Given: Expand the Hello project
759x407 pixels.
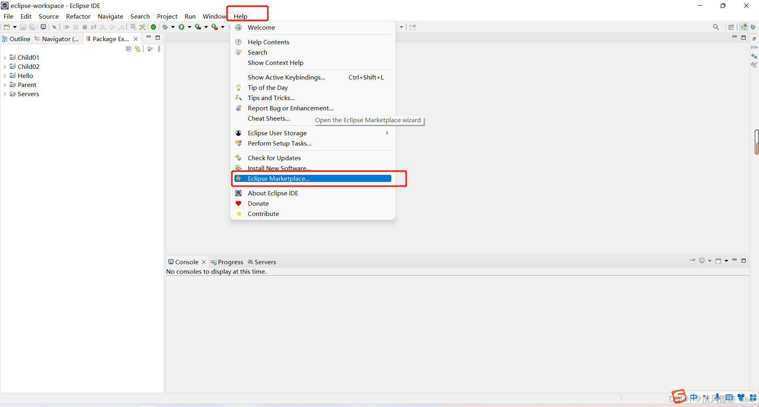Looking at the screenshot, I should (x=5, y=76).
